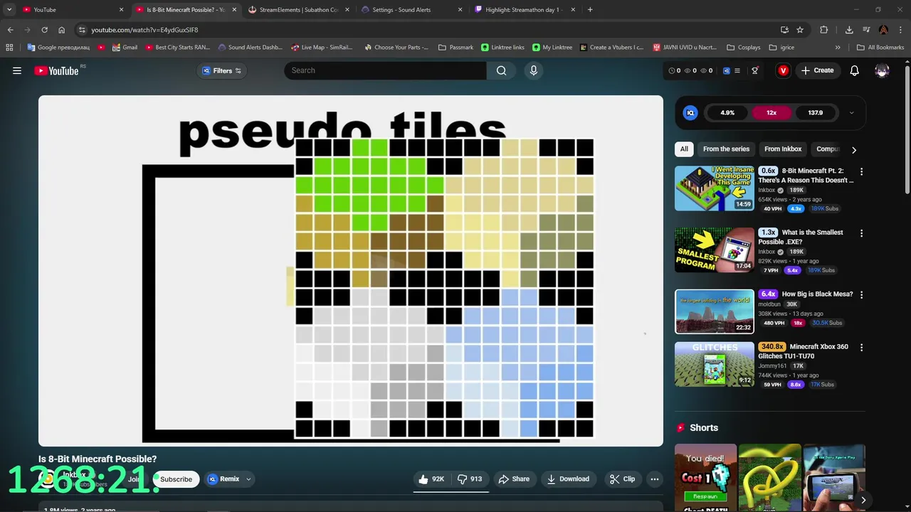
Task: Go back with the browser back arrow
Action: 10,30
